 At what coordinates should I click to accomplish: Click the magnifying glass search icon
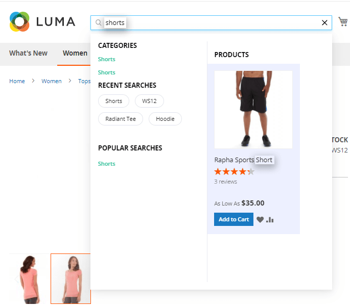point(98,22)
